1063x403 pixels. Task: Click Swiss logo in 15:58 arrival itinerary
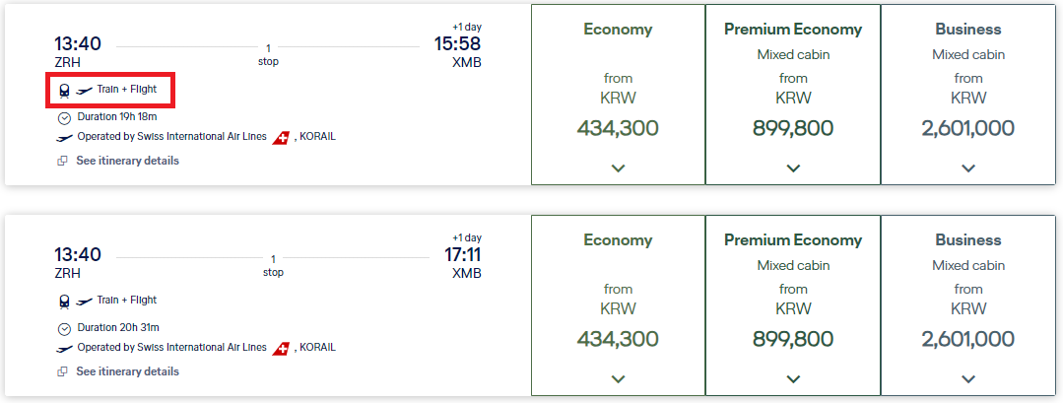281,137
